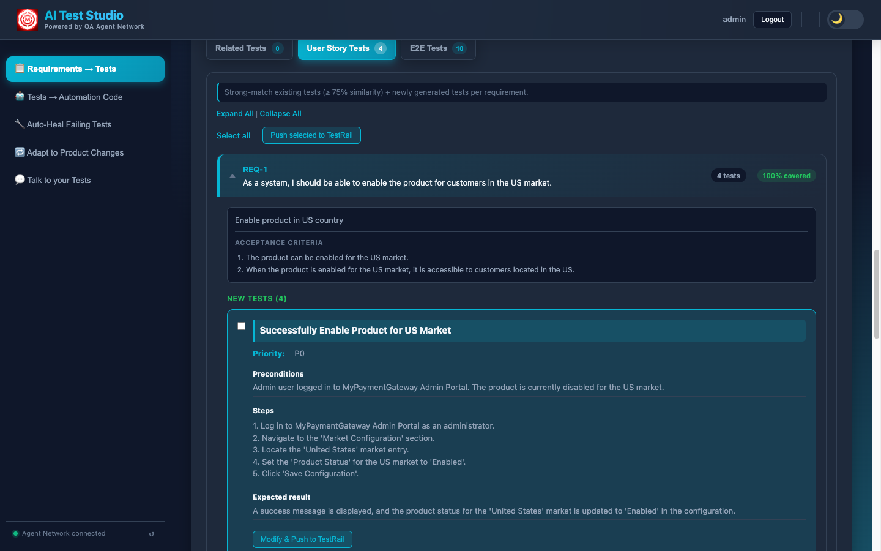Toggle the dark mode moon switch
This screenshot has width=881, height=551.
845,20
